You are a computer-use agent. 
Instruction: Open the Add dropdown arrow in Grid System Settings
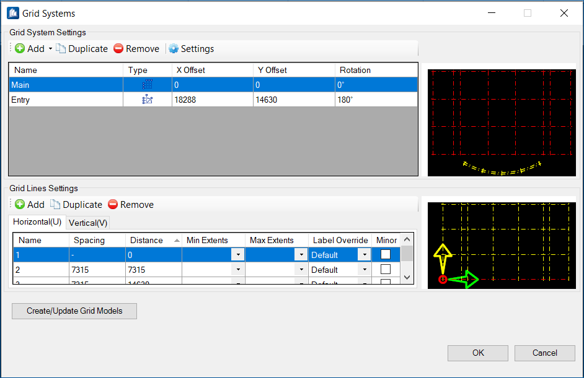50,49
